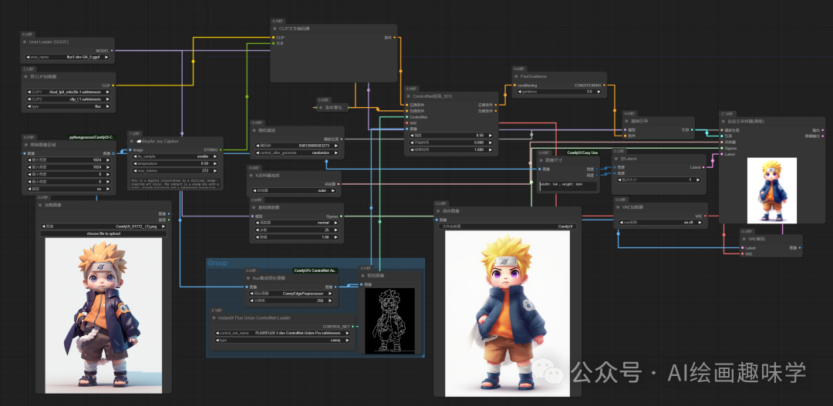The width and height of the screenshot is (833, 406).
Task: Click the ControlNet input socket on ControlNet apply node
Action: coord(406,117)
